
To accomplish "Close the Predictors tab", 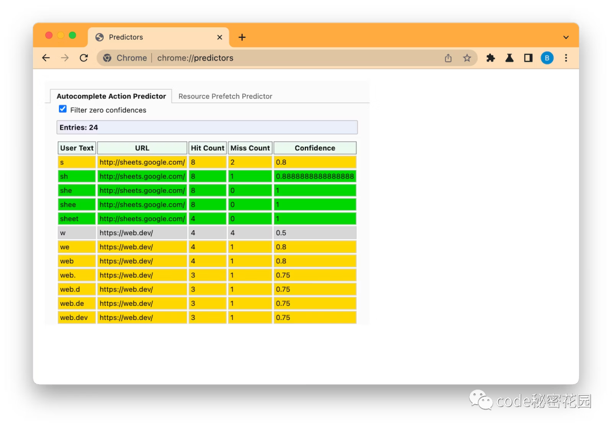I will point(220,37).
